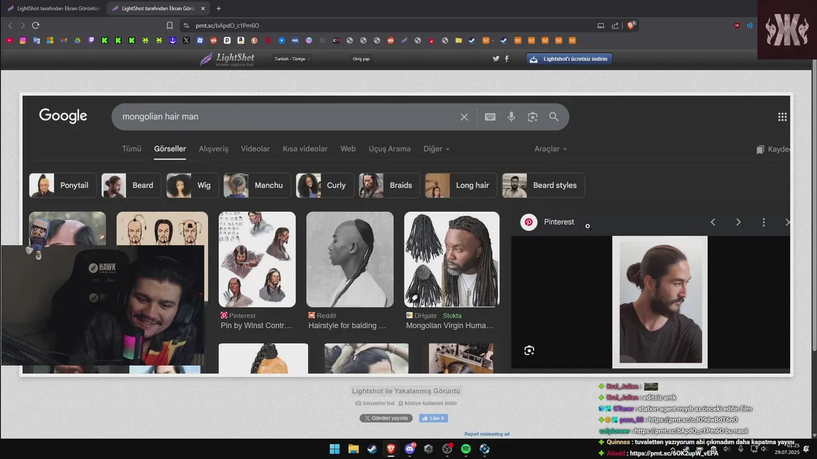817x459 pixels.
Task: Click Facebook Like 0 button
Action: coord(433,418)
